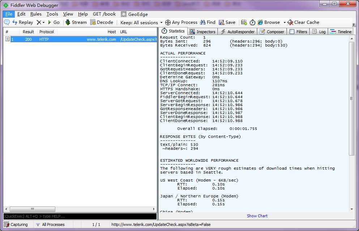Click Statistics panel scroll down arrow

352,209
